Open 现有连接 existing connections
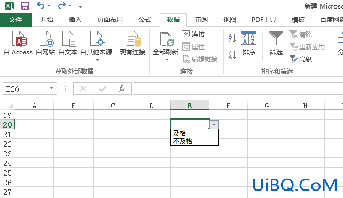343x198 pixels. coord(132,43)
